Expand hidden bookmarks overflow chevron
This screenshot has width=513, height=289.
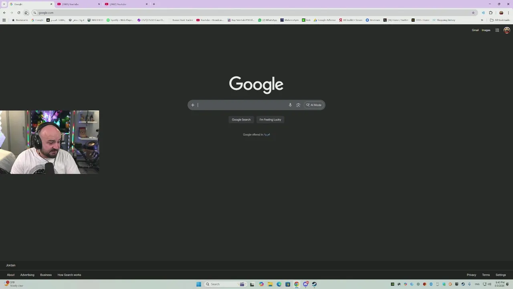tap(482, 20)
